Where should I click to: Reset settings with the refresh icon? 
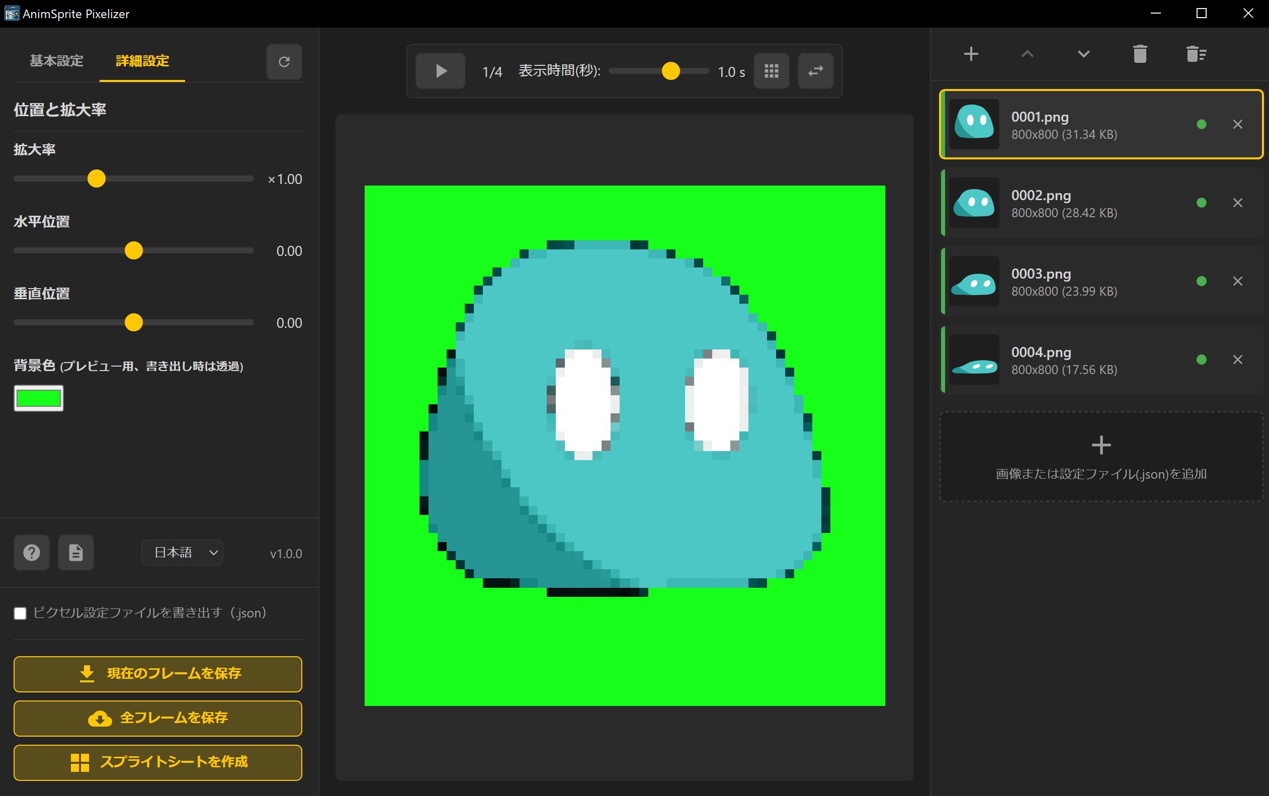tap(284, 62)
